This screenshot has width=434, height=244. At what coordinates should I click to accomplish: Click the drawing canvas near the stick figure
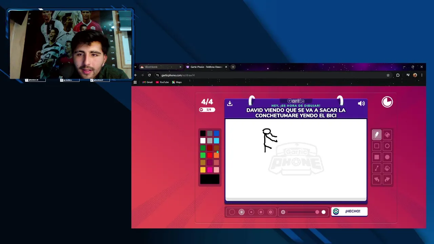[x=296, y=159]
